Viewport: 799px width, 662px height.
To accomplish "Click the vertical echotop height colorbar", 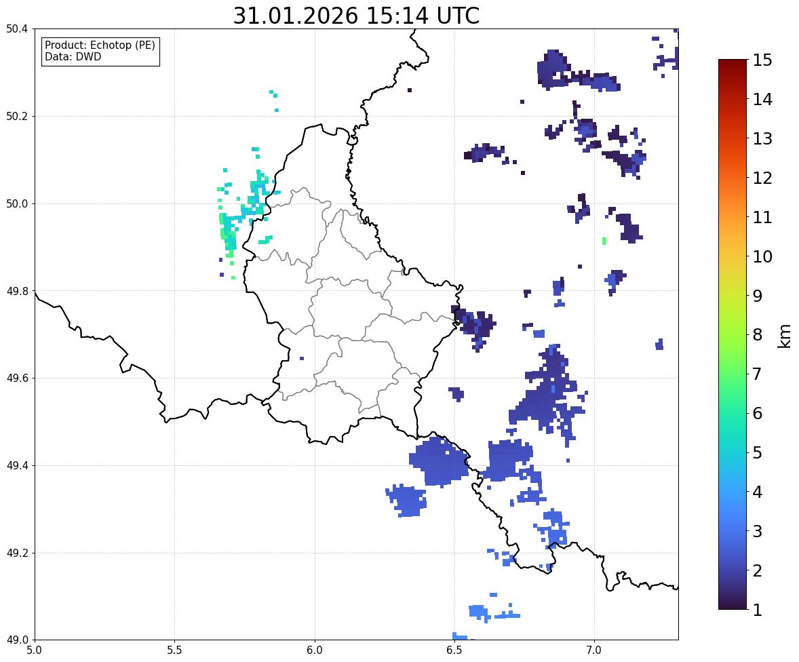I will tap(733, 334).
